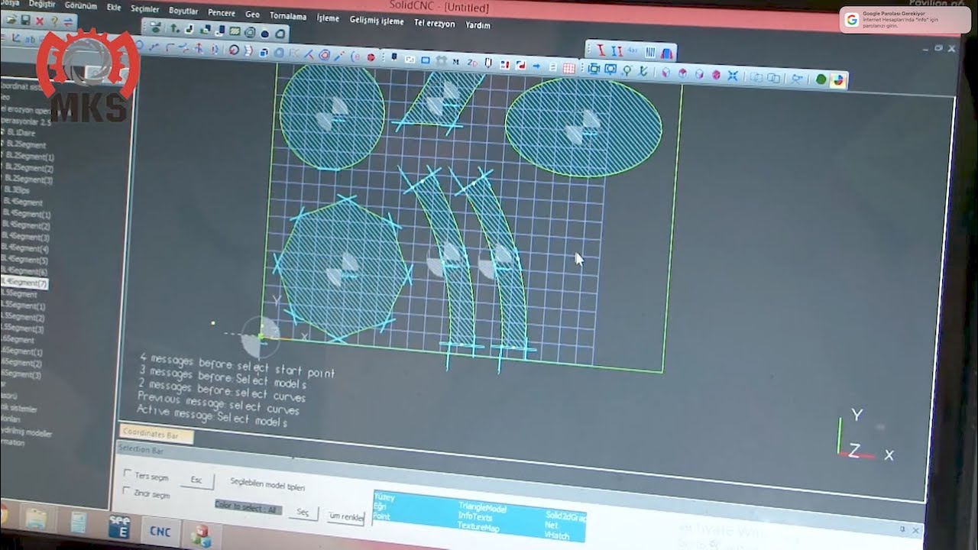Click the CNC icon in the taskbar
The image size is (978, 550).
click(x=160, y=532)
